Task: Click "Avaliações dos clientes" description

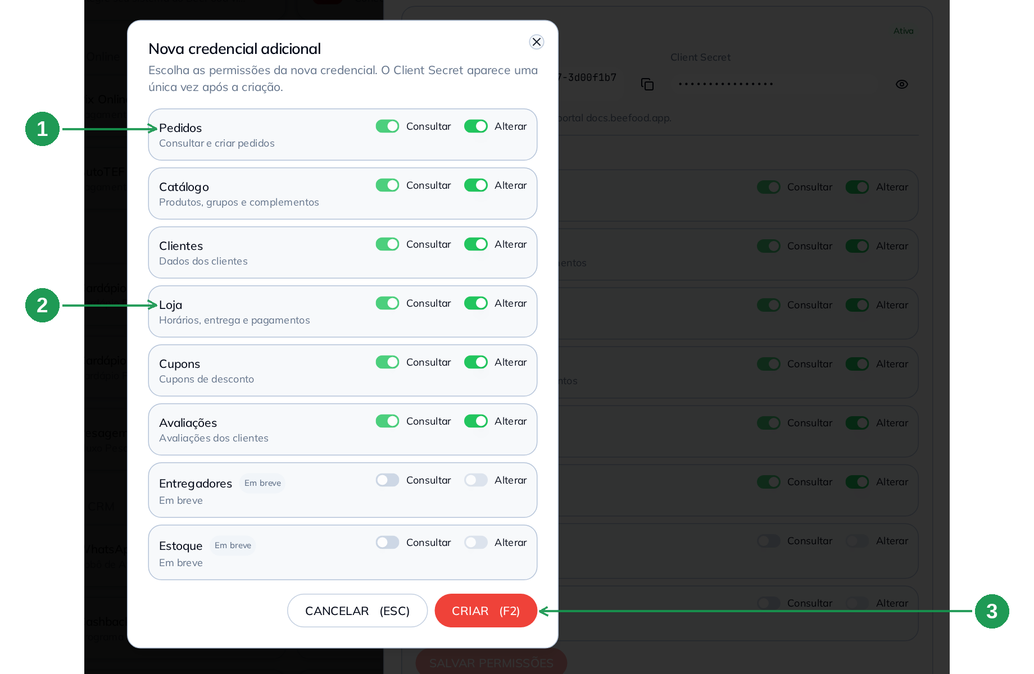Action: tap(214, 438)
